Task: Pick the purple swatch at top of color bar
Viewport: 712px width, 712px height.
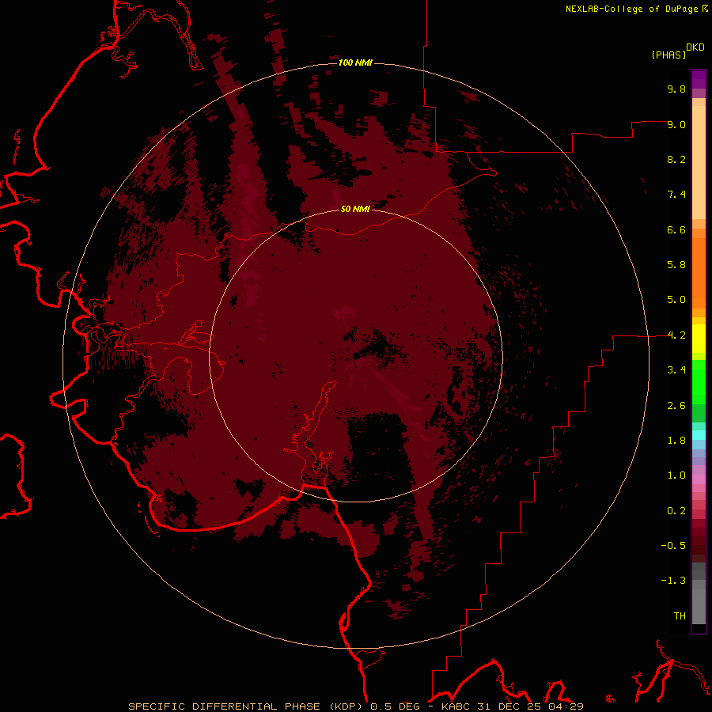Action: pos(699,79)
